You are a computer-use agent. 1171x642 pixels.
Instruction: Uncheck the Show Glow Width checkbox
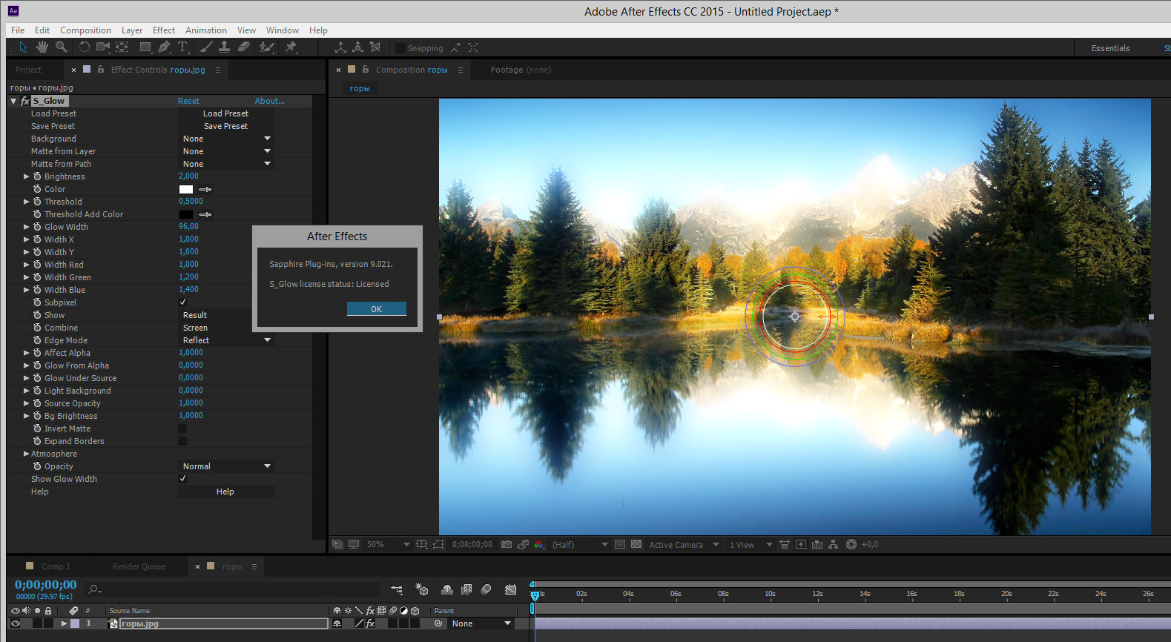tap(182, 479)
